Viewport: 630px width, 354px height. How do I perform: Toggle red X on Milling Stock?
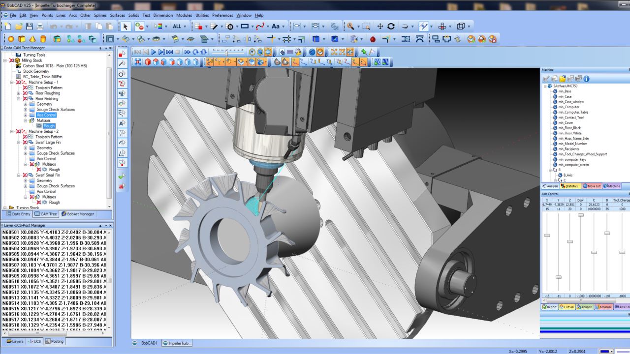[x=11, y=60]
